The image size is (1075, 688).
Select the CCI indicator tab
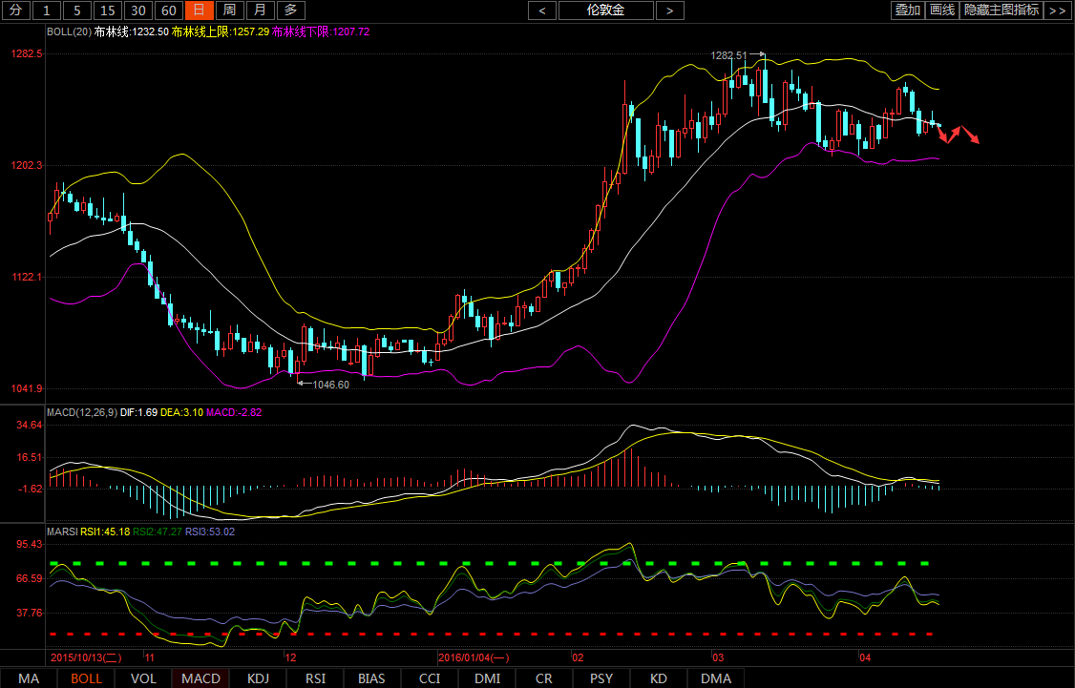click(430, 678)
